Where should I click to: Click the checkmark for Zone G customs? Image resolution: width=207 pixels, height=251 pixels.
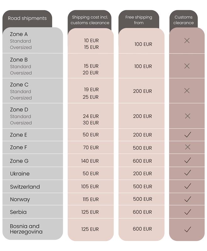click(188, 160)
